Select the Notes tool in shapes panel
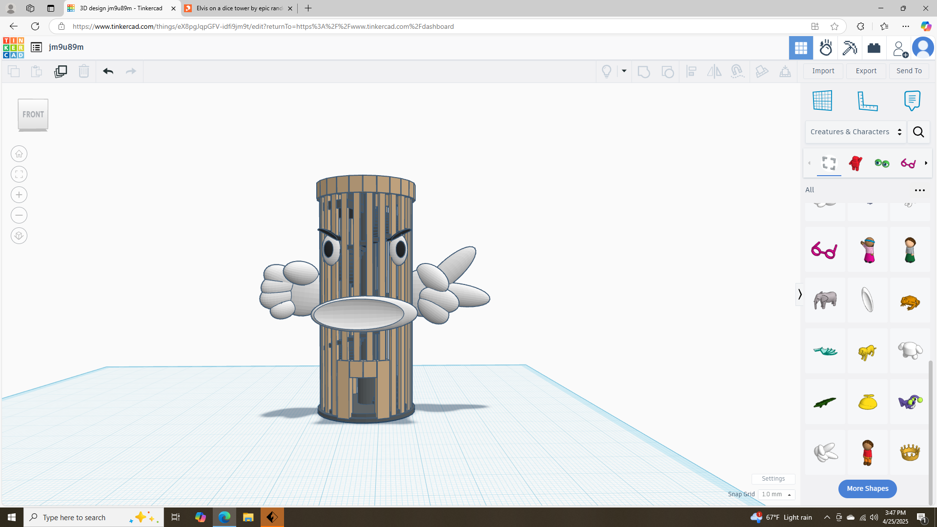Image resolution: width=937 pixels, height=527 pixels. [912, 101]
